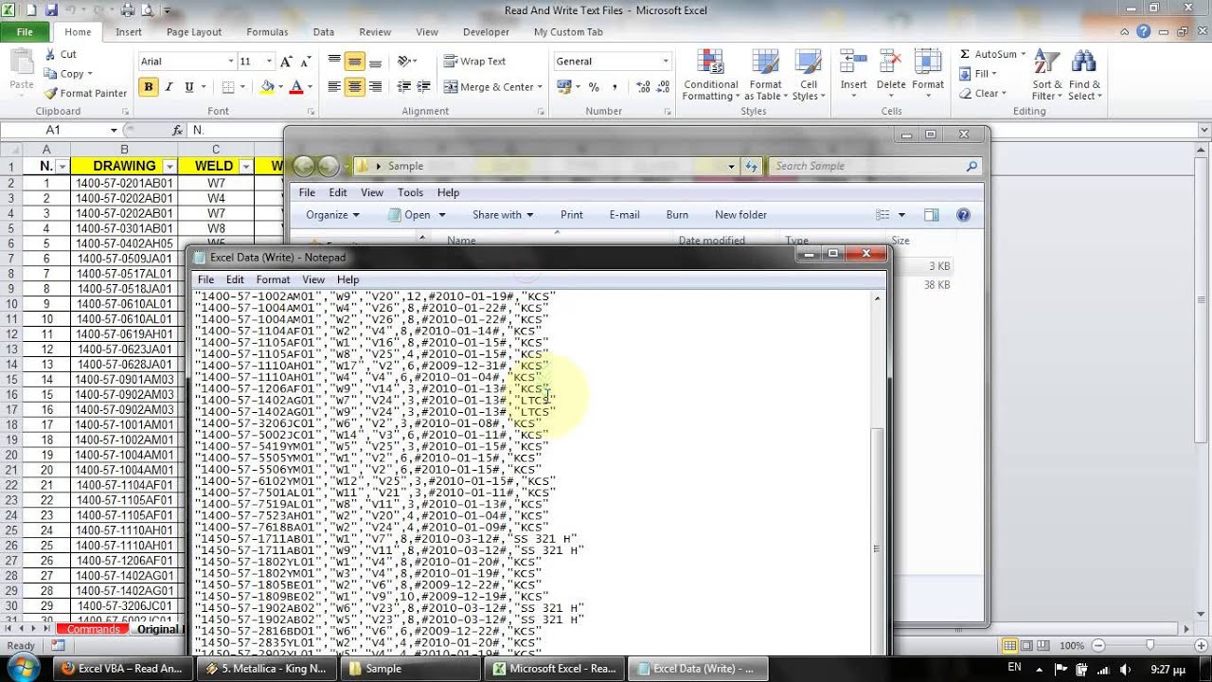The height and width of the screenshot is (682, 1212).
Task: Switch to the Formulas ribbon tab
Action: pos(267,31)
